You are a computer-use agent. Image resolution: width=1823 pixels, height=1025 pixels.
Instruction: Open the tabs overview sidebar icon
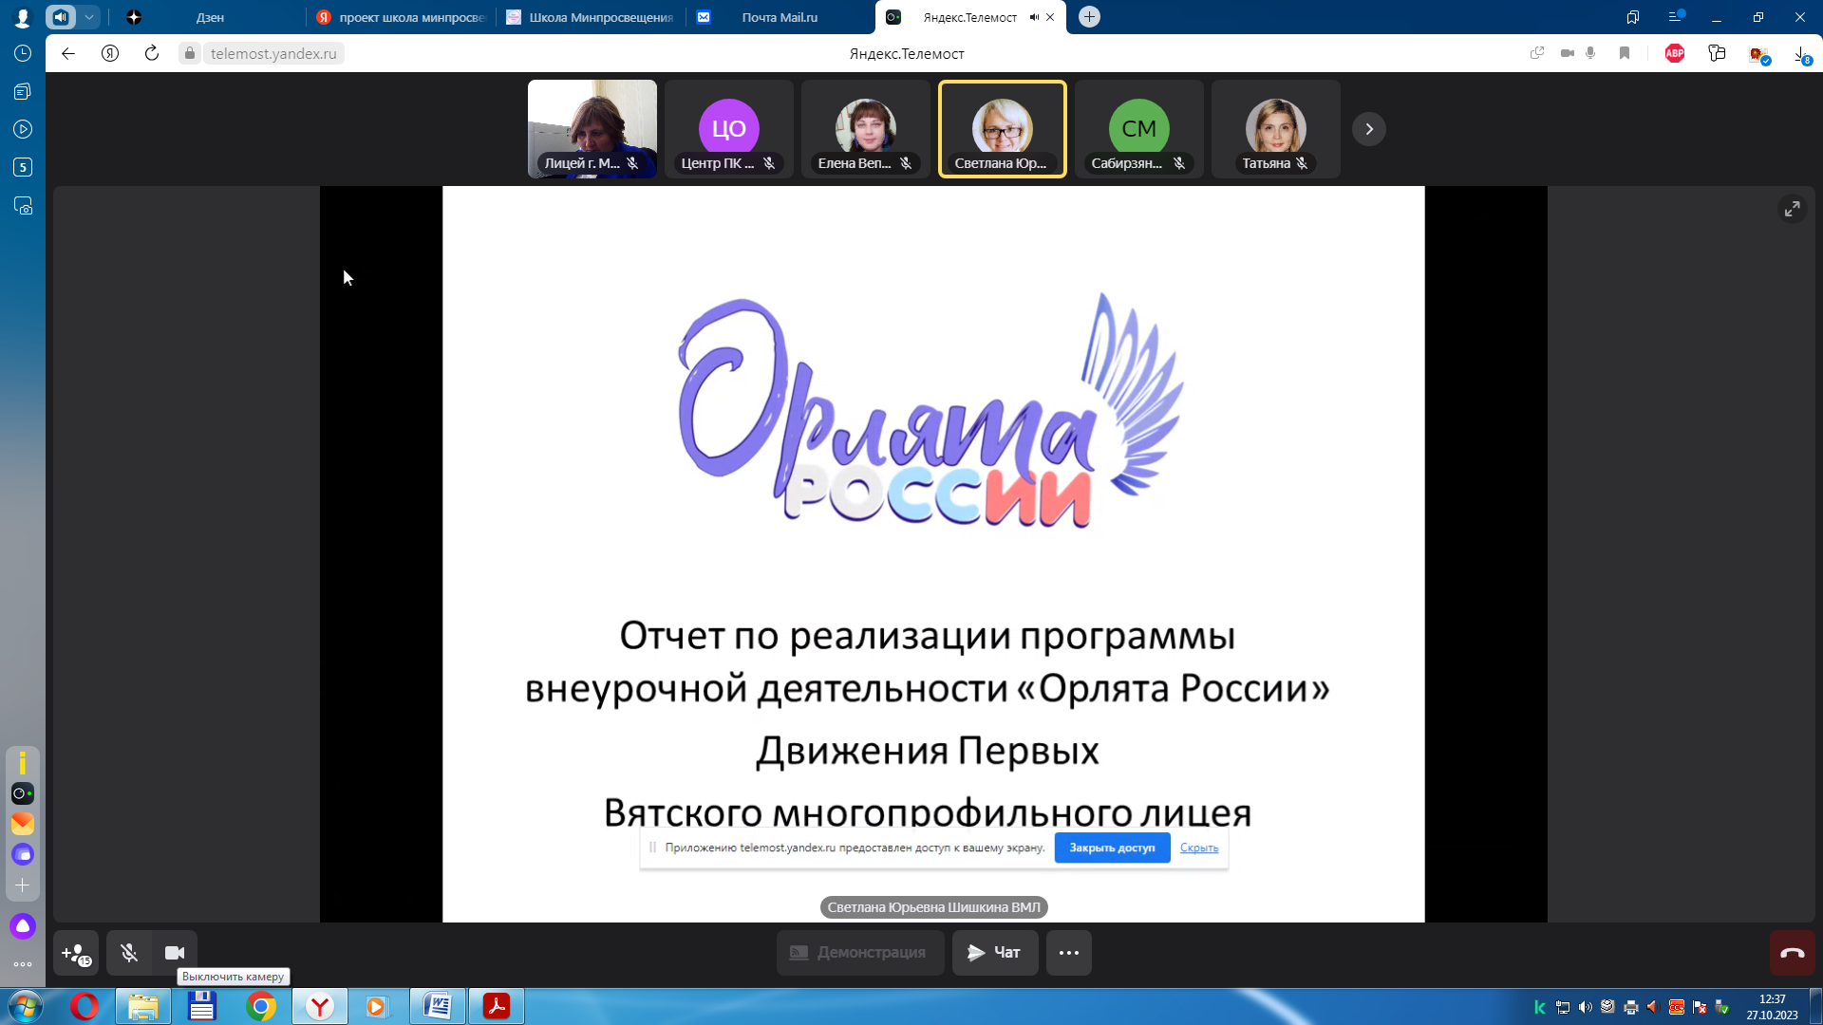(x=23, y=91)
